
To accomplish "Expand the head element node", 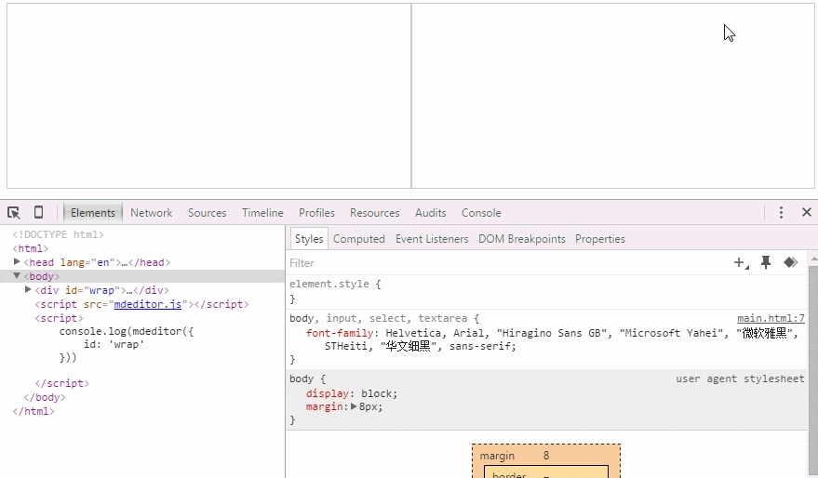I will point(17,261).
